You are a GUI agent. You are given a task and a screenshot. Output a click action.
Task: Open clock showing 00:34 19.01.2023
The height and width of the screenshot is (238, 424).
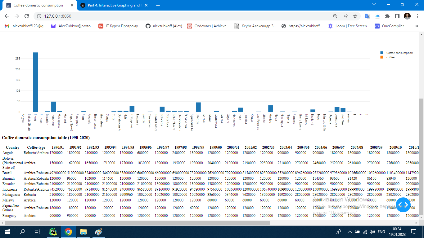pyautogui.click(x=397, y=231)
